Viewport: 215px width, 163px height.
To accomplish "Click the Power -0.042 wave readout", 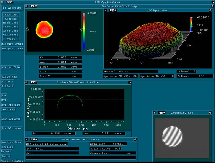I will click(60, 67).
